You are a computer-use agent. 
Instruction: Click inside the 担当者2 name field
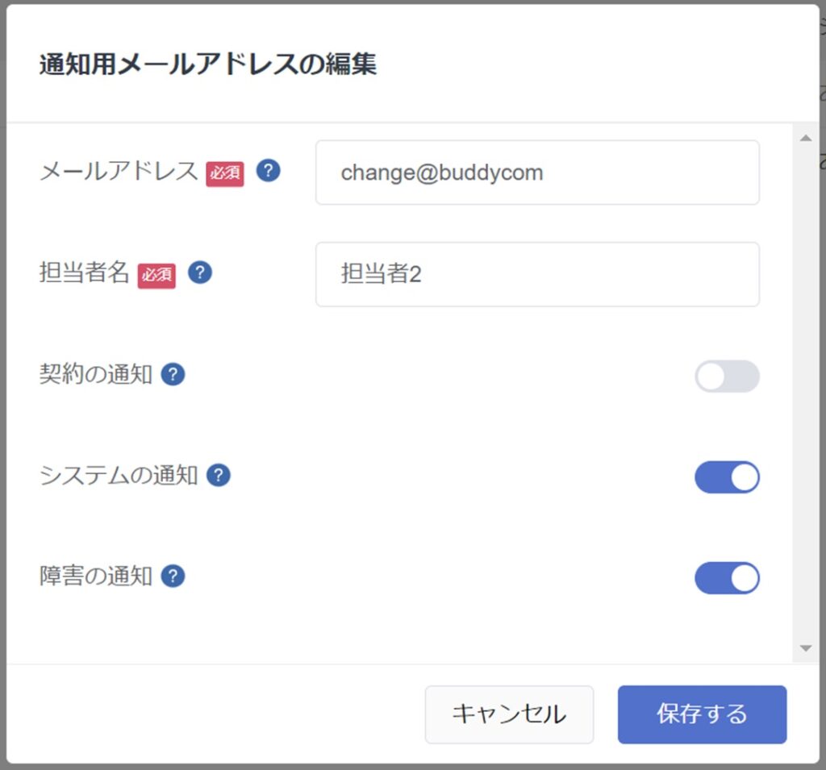pos(536,274)
